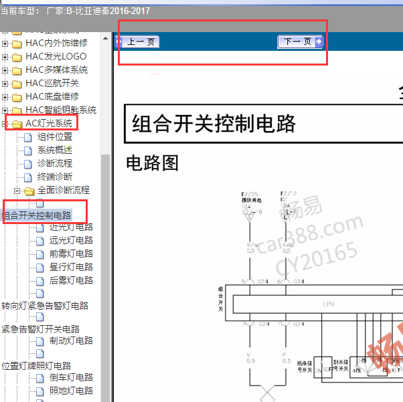Open the 前雾灯电路 diagram
The width and height of the screenshot is (403, 402).
click(x=71, y=254)
